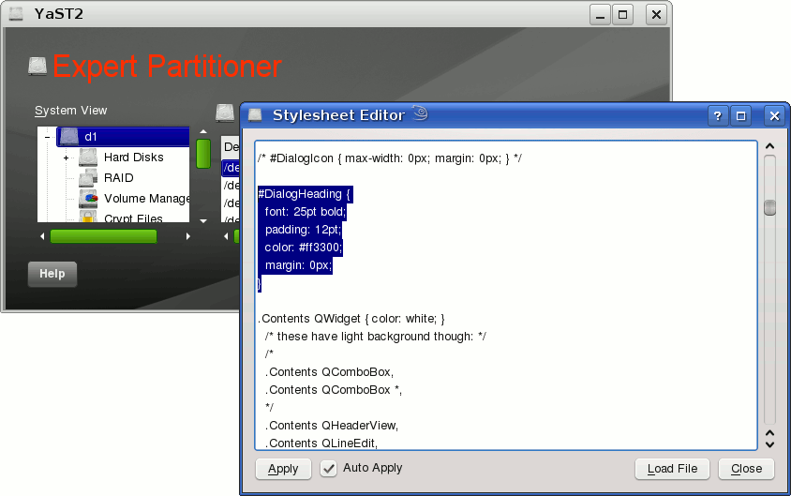This screenshot has height=496, width=791.
Task: Click the 'color: #ff3300;' line in editor
Action: (x=304, y=248)
